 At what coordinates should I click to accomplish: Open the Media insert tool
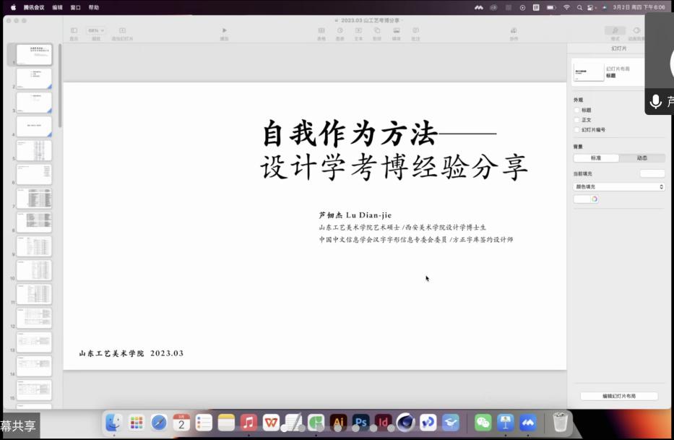397,31
